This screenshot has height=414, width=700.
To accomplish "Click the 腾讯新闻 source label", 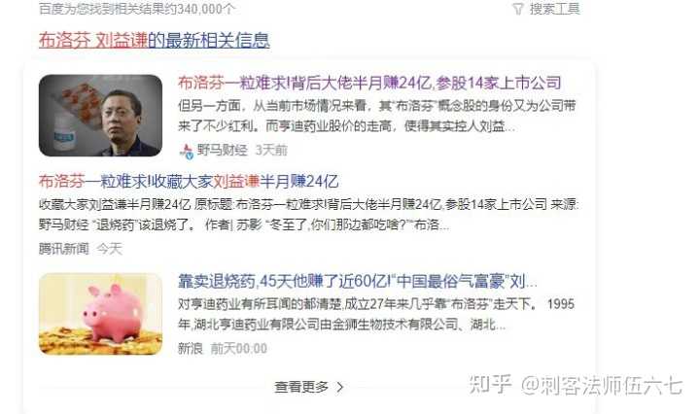I will click(64, 249).
